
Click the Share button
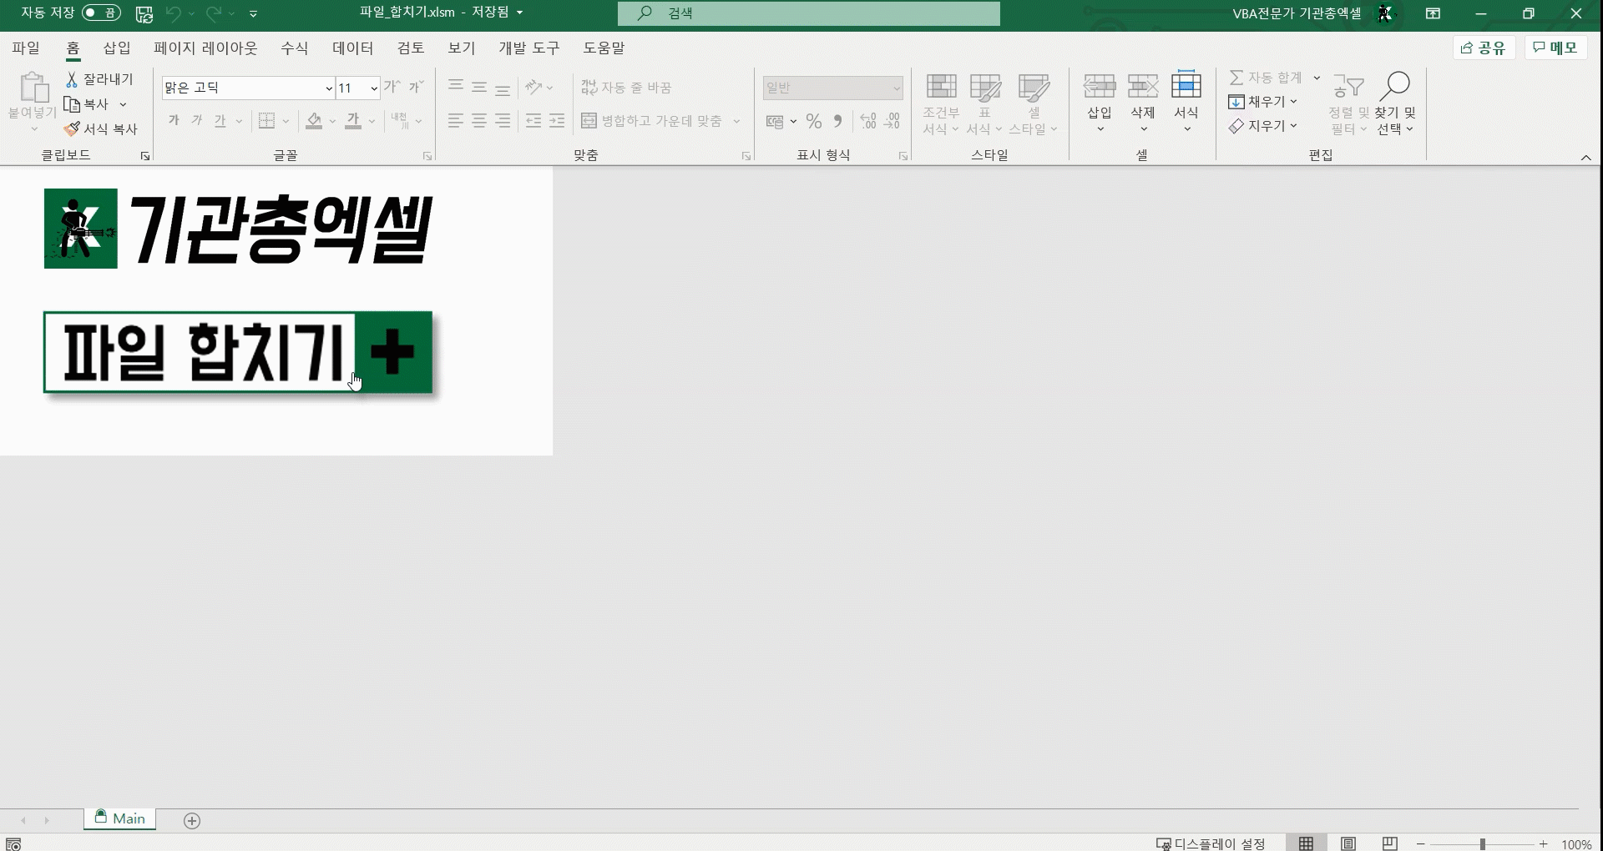pos(1483,48)
